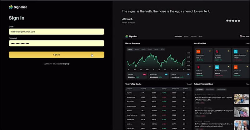
Task: Open the top-row Netflix watchlist logo
Action: [x=217, y=52]
